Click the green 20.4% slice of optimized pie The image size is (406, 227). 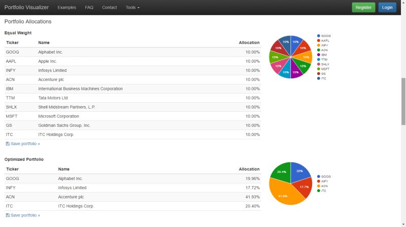click(x=282, y=172)
